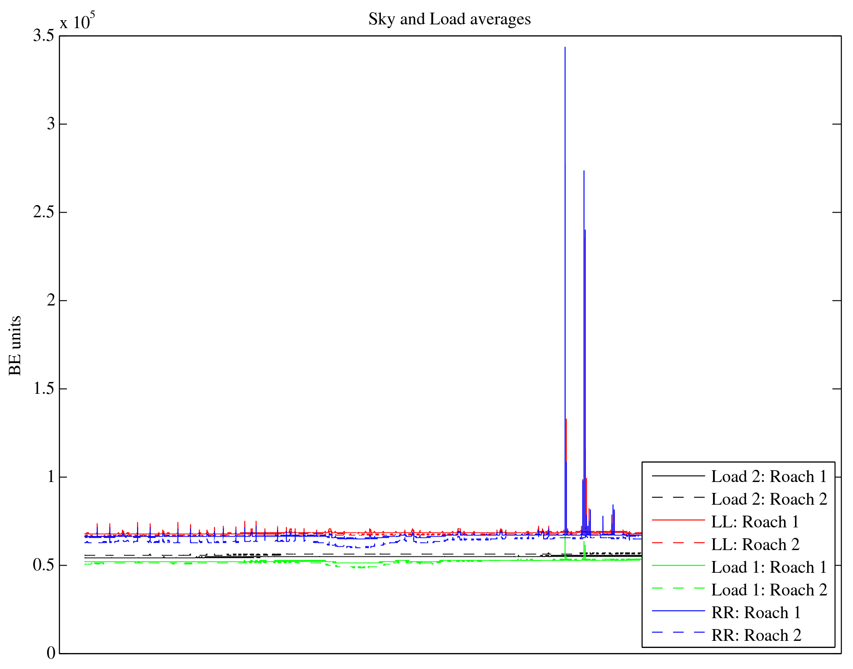
Task: Click the 'LL: Roach 1' legend label
Action: [x=755, y=522]
